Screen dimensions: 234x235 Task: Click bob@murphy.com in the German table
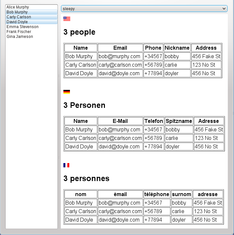pyautogui.click(x=120, y=129)
